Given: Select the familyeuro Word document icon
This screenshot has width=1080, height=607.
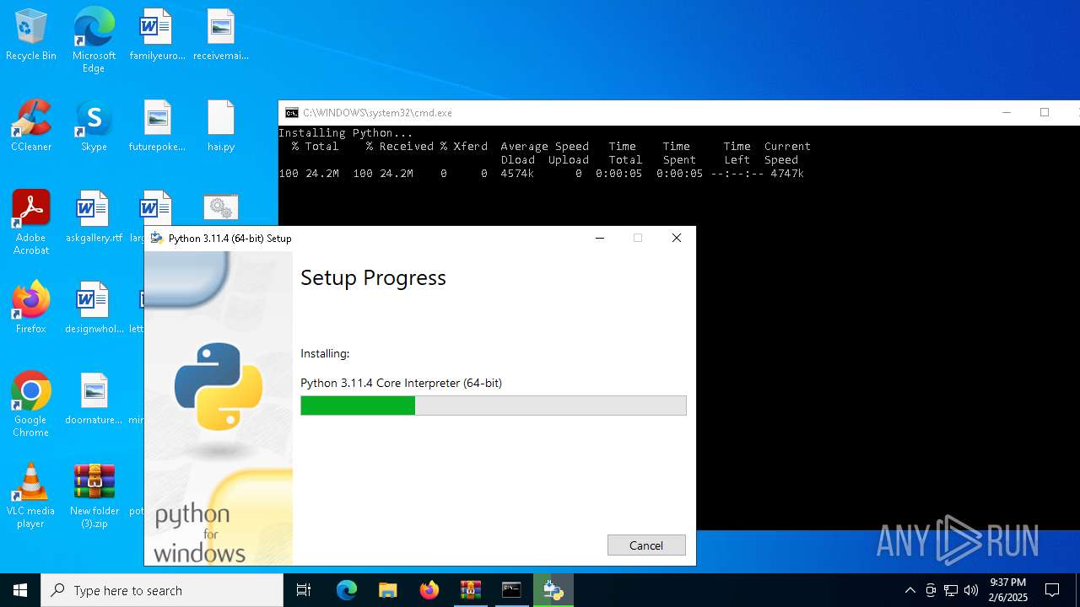Looking at the screenshot, I should (x=157, y=35).
